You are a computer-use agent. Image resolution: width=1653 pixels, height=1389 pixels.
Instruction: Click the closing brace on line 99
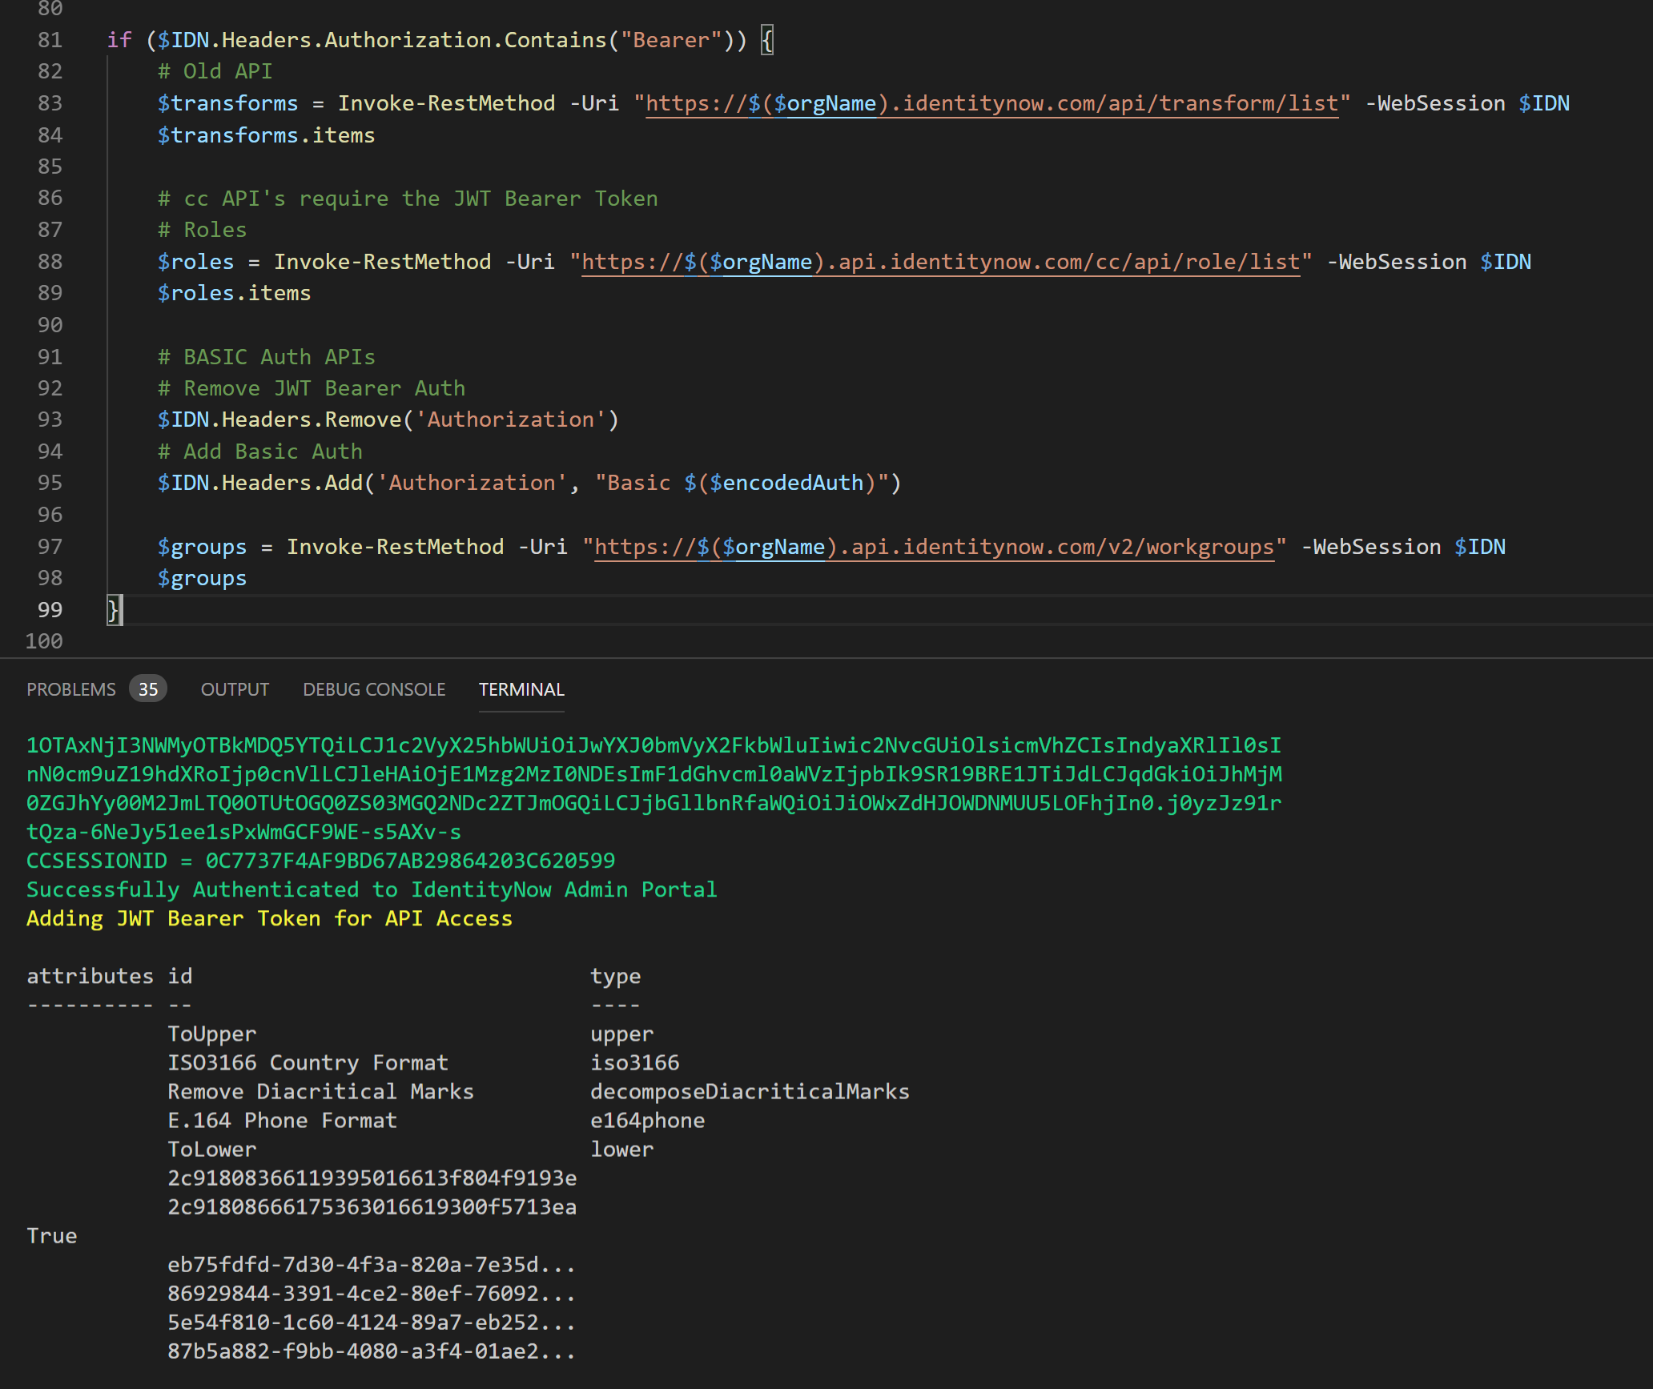(111, 609)
